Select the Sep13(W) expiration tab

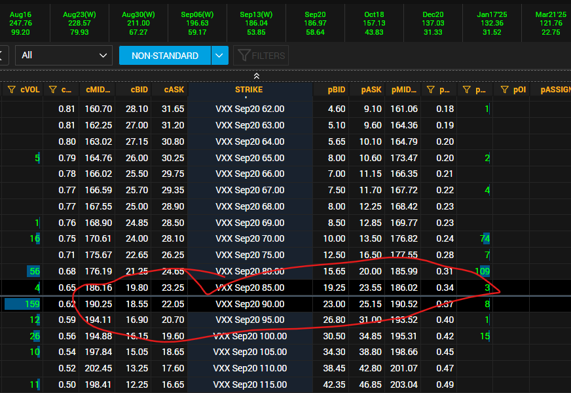pyautogui.click(x=257, y=24)
